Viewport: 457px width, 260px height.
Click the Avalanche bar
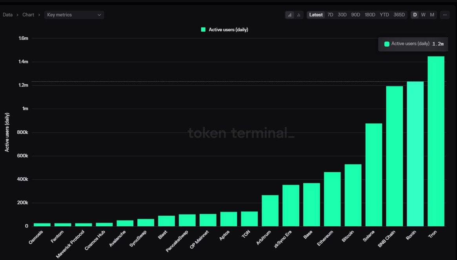point(125,223)
